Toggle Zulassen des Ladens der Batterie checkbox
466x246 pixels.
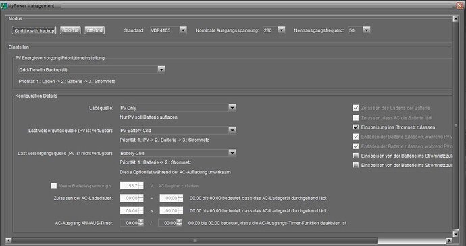[356, 108]
